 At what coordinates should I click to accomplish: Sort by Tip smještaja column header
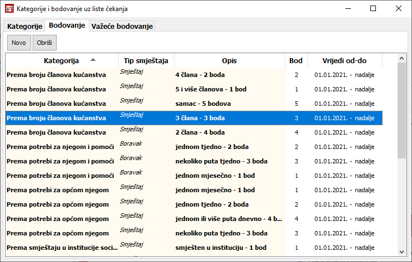(146, 60)
